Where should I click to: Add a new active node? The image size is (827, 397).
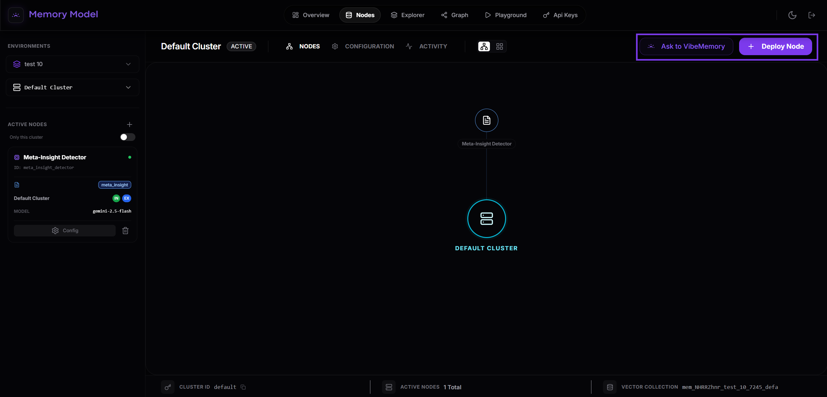pos(129,124)
